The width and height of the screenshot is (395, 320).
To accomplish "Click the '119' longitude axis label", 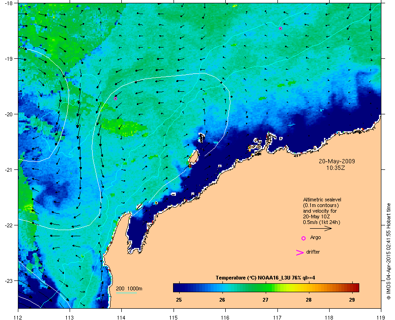I will point(381,317).
